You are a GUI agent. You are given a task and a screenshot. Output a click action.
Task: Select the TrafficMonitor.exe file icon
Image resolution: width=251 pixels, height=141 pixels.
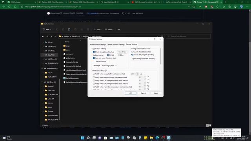(x=64, y=78)
